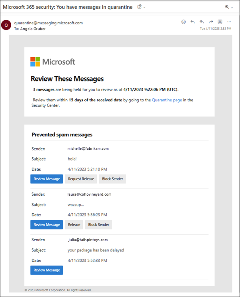Click the icon next to the email subject

coord(139,7)
